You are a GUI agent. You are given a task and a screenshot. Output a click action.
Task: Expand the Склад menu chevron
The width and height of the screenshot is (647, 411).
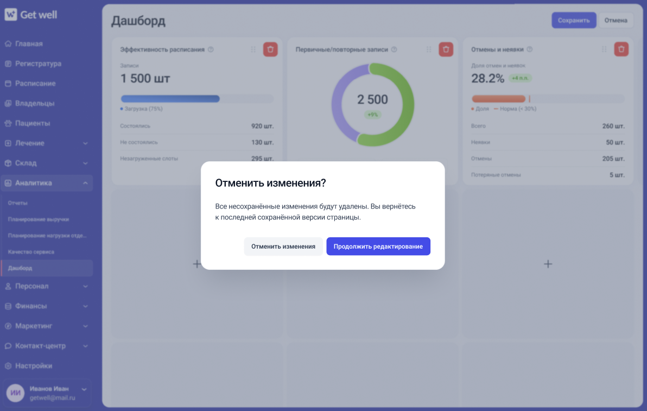click(85, 163)
